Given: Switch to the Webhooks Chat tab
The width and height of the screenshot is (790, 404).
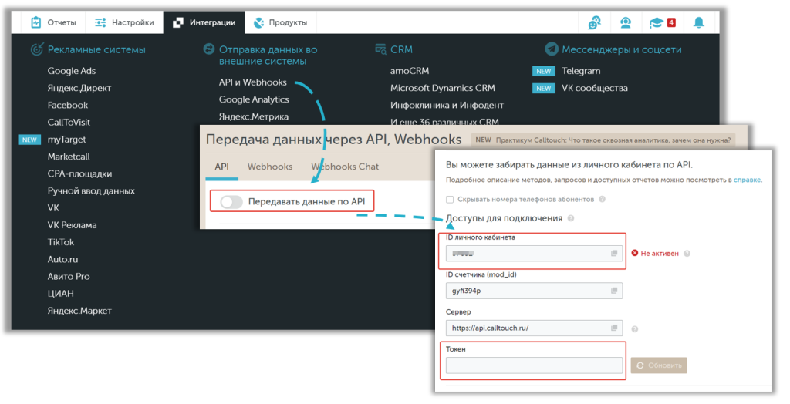Looking at the screenshot, I should [x=345, y=167].
